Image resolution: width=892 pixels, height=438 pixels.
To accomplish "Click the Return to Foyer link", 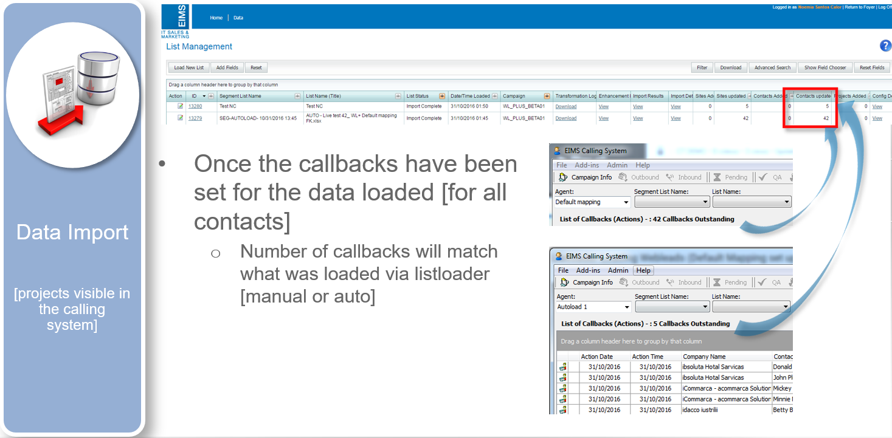I will click(859, 7).
